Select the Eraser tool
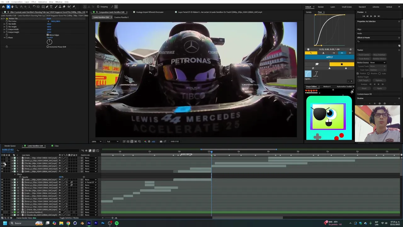 64,7
